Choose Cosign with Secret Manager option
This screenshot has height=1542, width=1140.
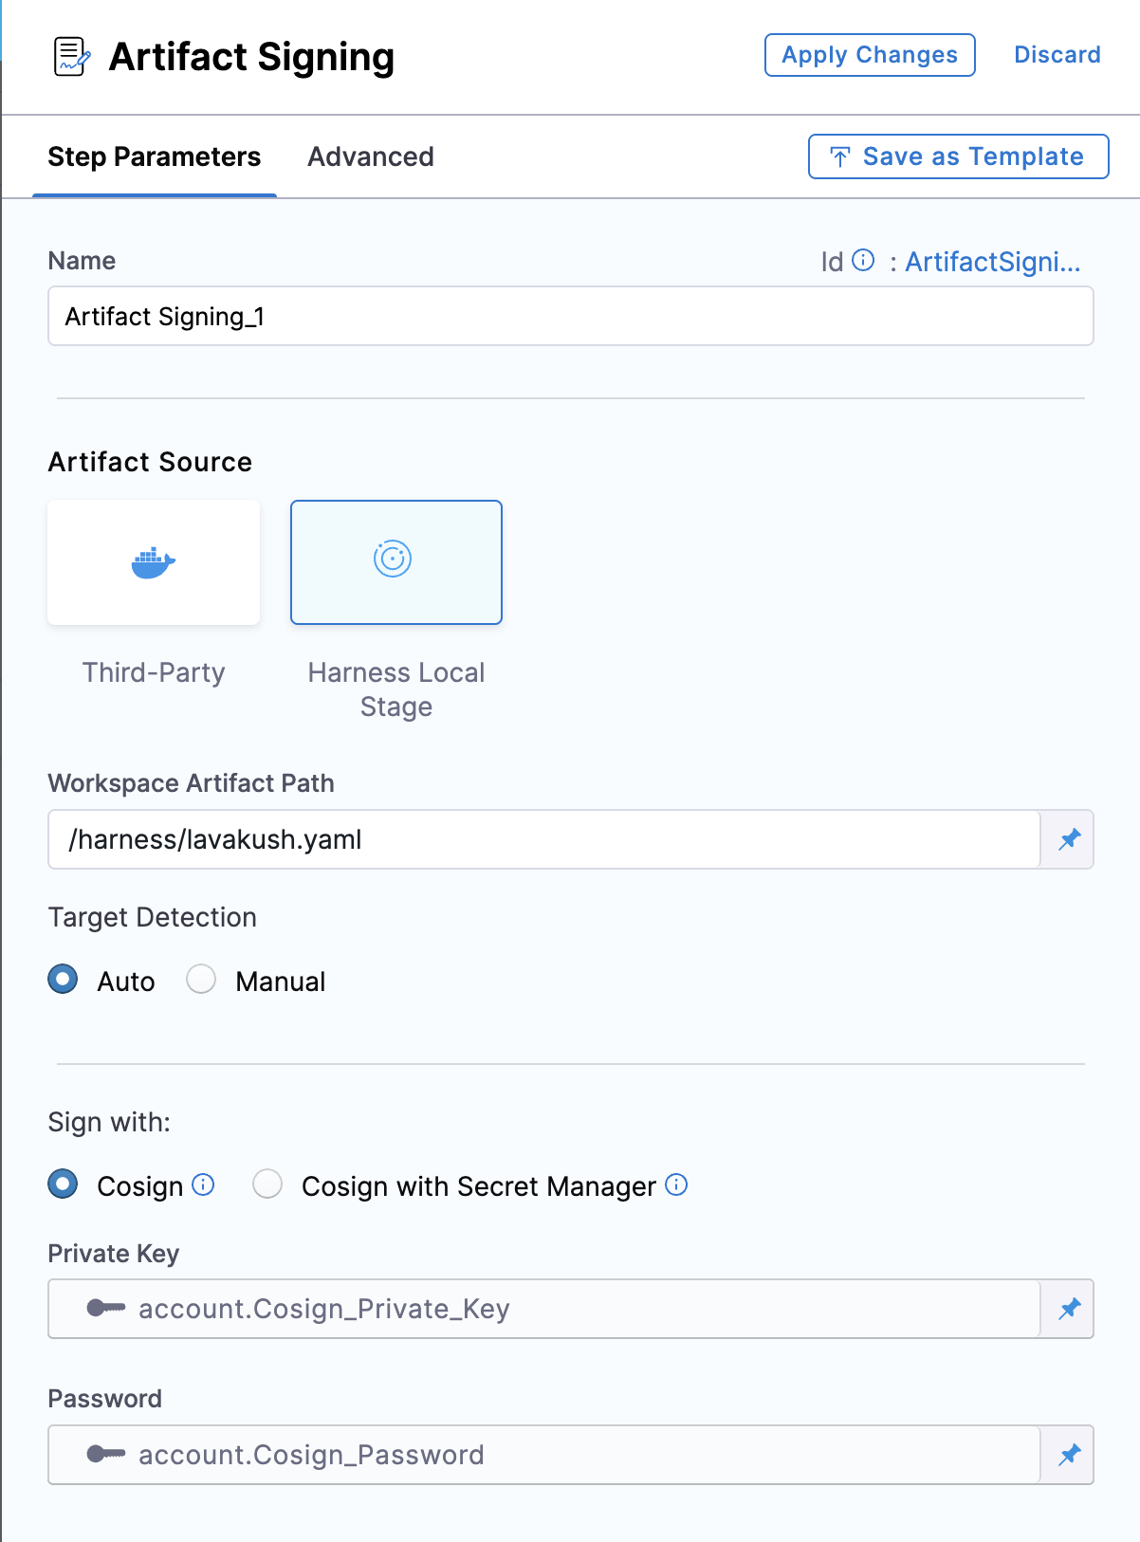click(x=267, y=1184)
